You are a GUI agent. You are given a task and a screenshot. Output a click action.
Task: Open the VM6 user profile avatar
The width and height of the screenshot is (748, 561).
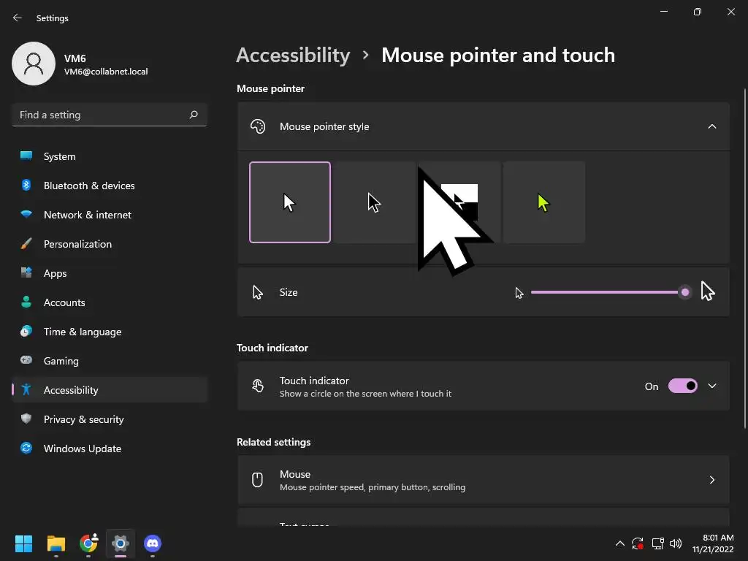coord(34,64)
